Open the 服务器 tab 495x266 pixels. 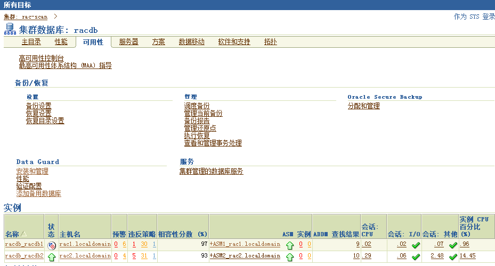pyautogui.click(x=129, y=41)
